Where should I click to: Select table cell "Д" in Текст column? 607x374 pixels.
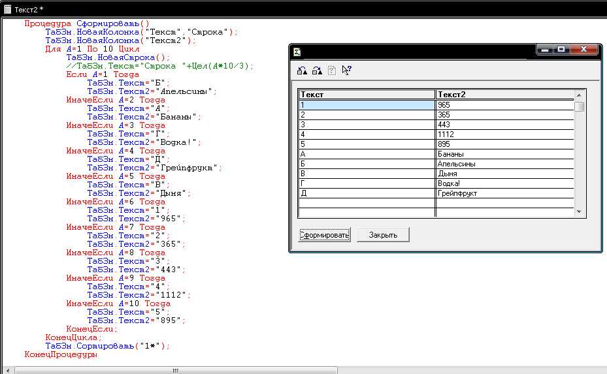367,193
